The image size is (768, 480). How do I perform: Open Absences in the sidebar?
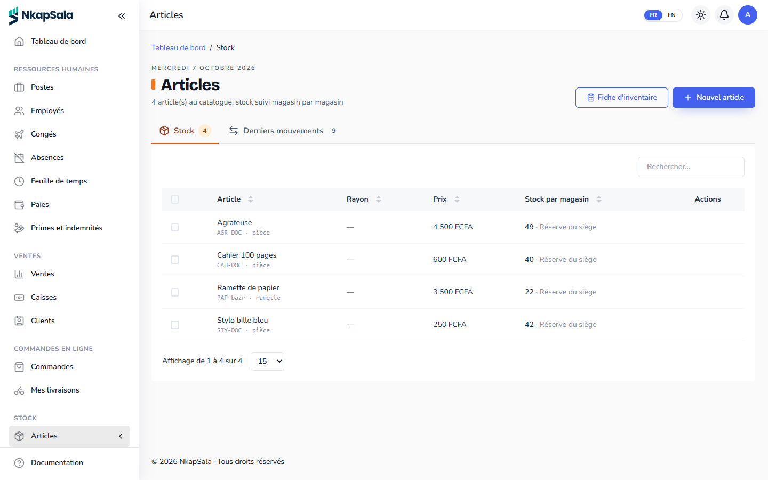tap(69, 157)
